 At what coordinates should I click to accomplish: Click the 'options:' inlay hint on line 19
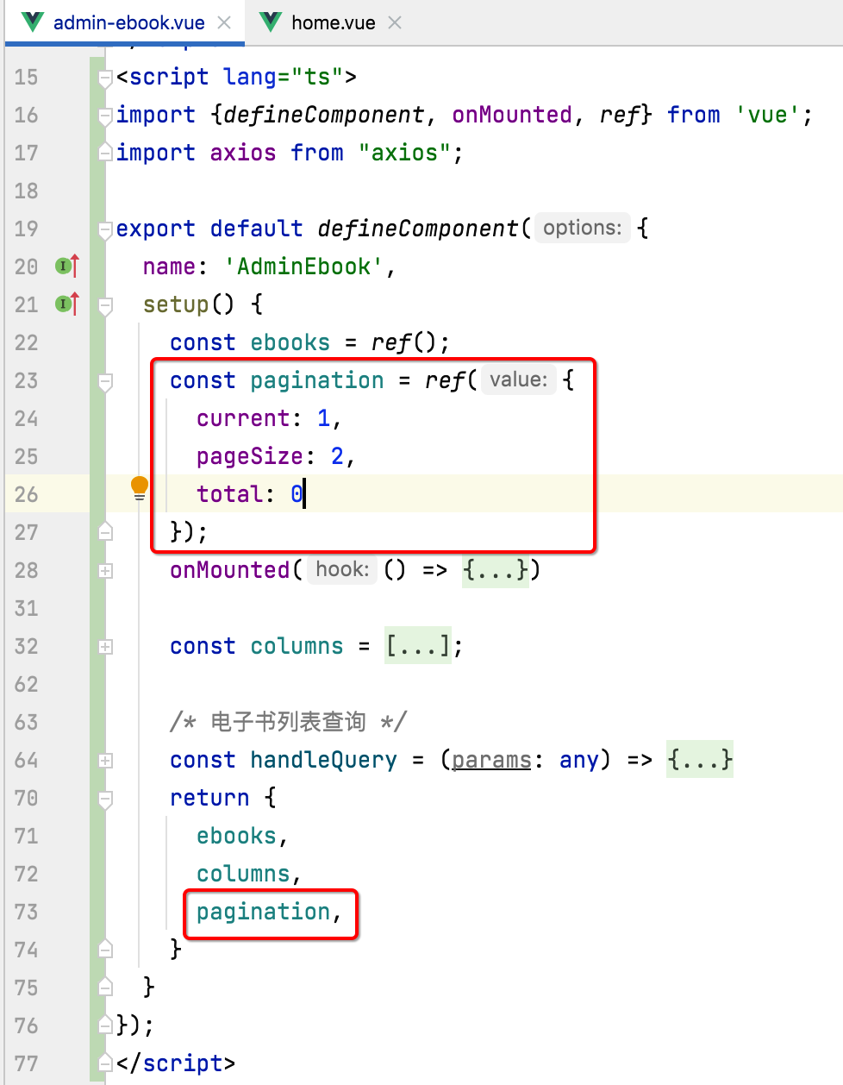(583, 228)
